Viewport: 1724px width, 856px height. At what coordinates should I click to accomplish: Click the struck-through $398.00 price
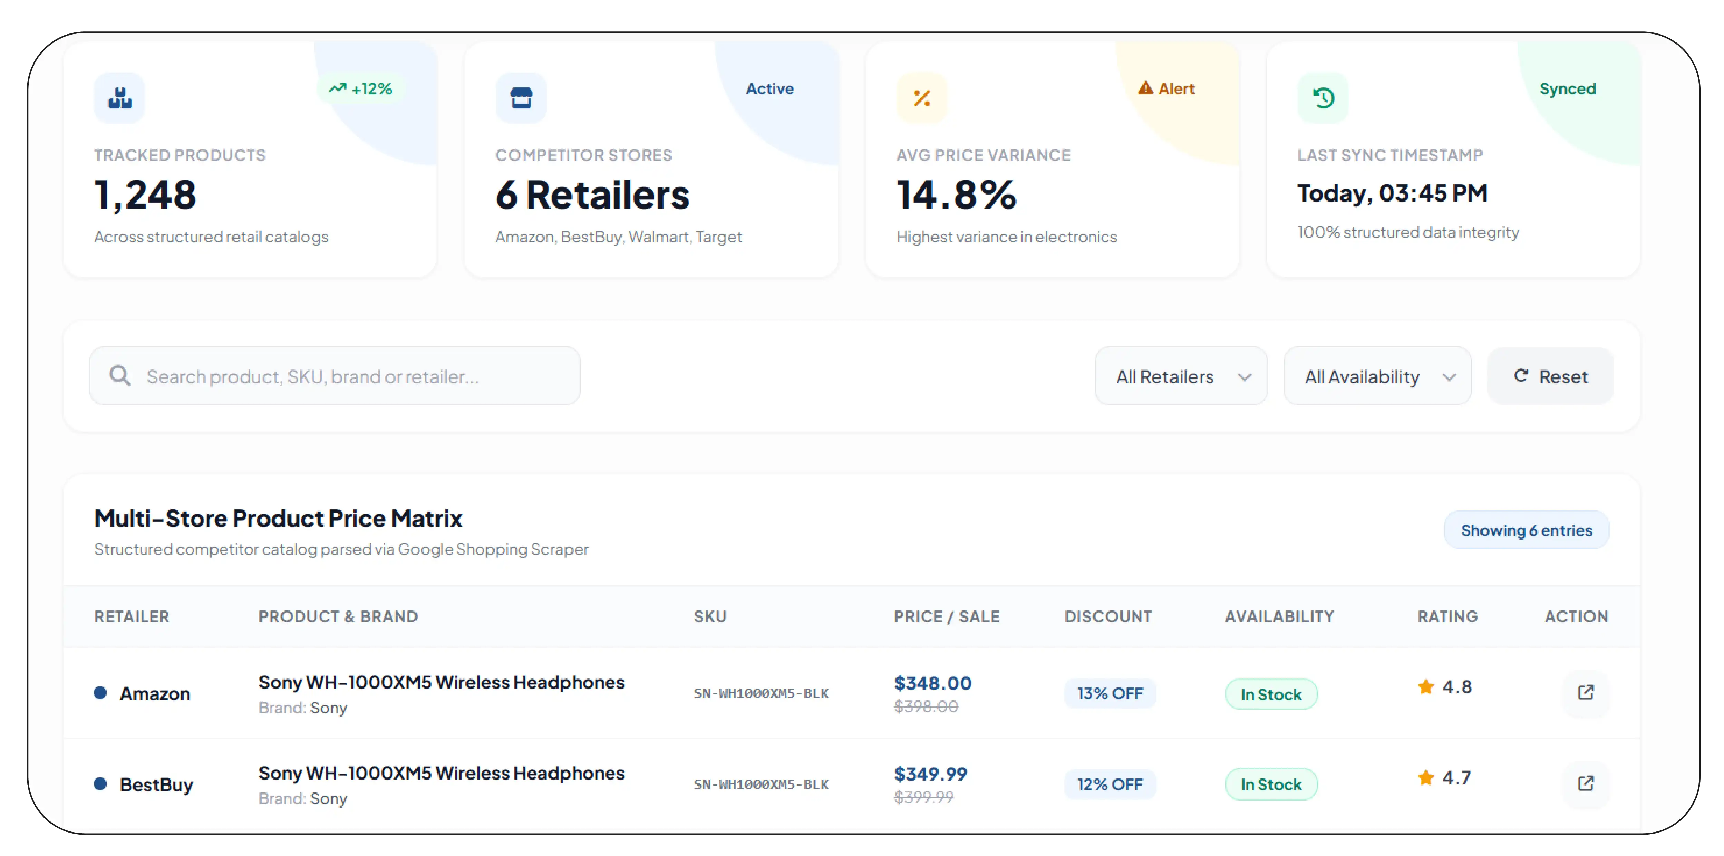point(926,706)
